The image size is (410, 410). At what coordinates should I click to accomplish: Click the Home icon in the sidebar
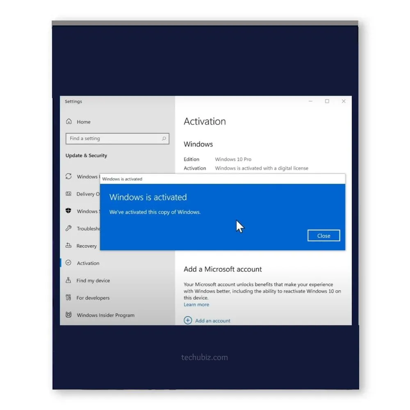[x=69, y=122]
